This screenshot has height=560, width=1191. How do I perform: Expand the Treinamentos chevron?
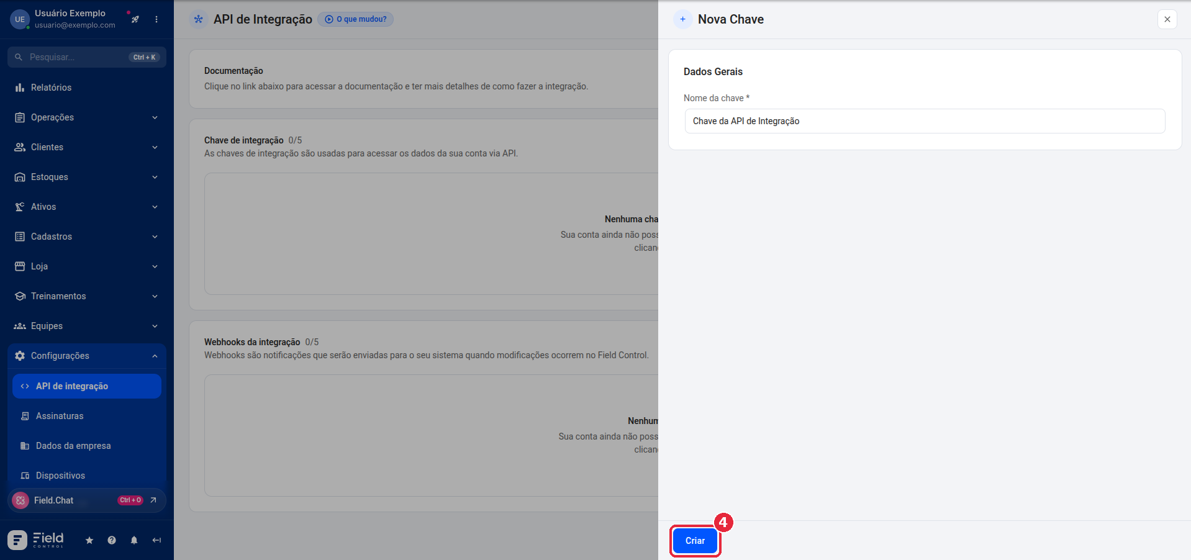tap(155, 296)
